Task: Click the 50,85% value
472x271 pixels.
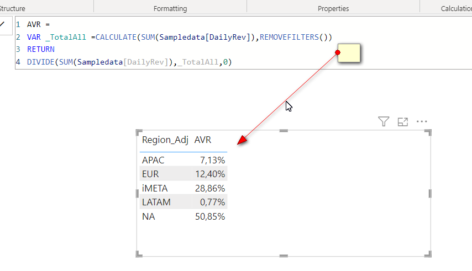Action: (x=210, y=216)
